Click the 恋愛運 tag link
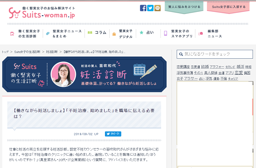256x168 pixels. 195,67
